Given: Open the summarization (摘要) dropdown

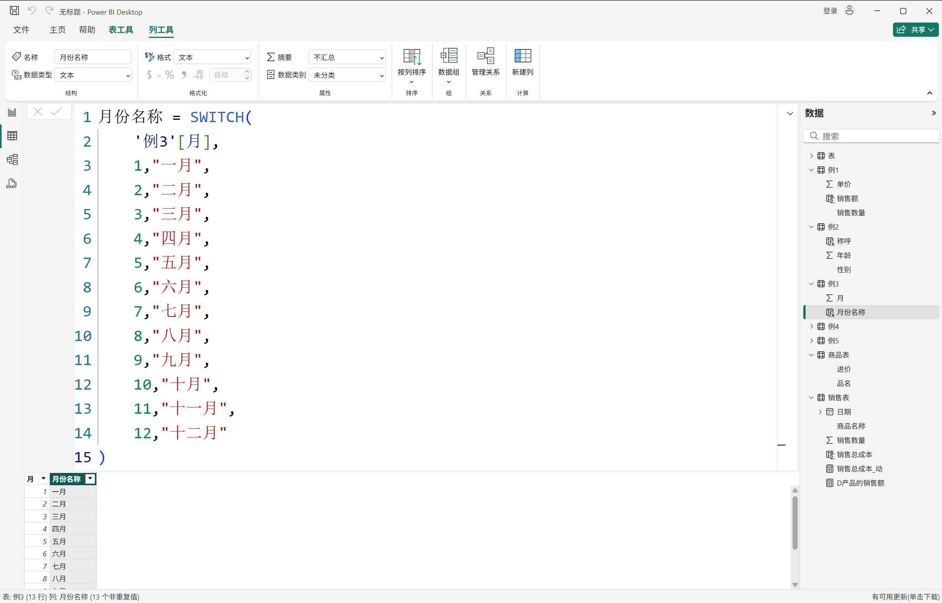Looking at the screenshot, I should click(347, 58).
